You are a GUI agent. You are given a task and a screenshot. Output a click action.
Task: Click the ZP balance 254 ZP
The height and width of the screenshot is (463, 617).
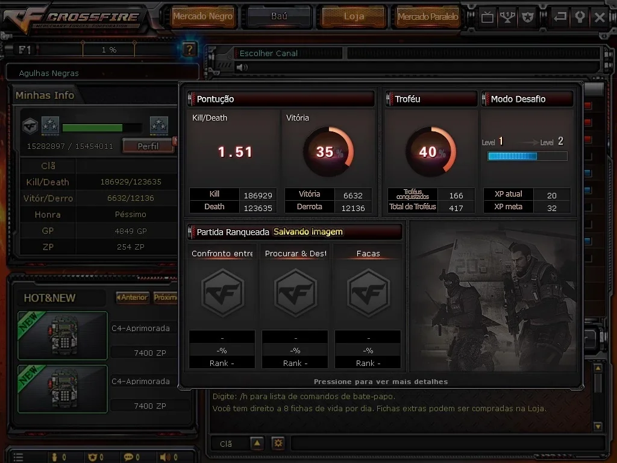[131, 247]
